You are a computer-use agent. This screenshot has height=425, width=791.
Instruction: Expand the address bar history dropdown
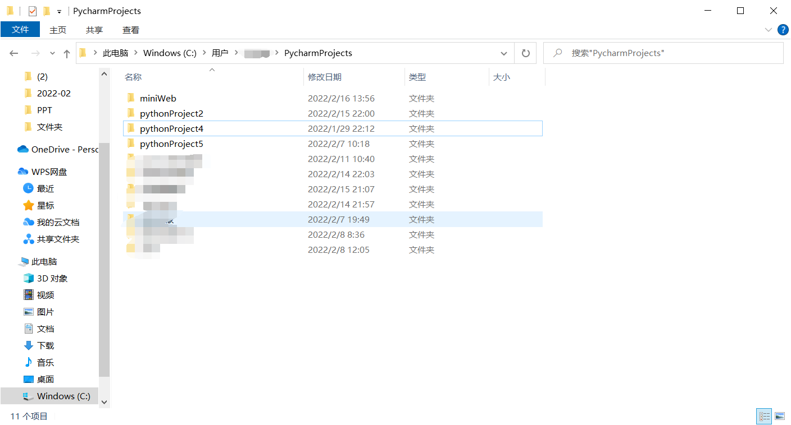coord(504,53)
